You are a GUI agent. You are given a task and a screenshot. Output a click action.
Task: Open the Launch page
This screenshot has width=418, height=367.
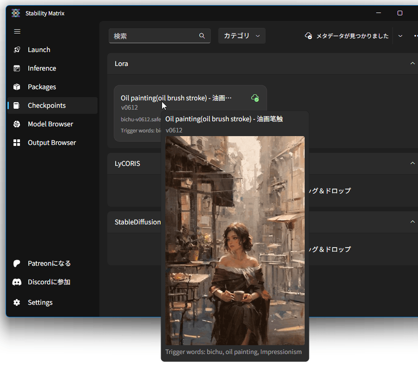coord(52,50)
